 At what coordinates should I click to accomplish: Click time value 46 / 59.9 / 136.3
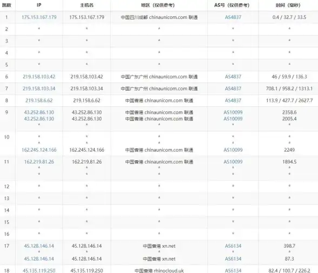pyautogui.click(x=289, y=77)
